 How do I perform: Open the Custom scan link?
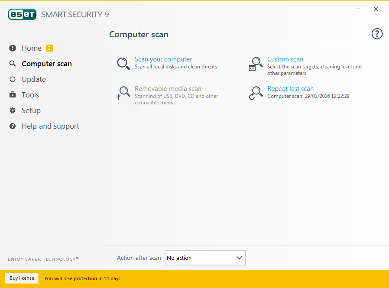[x=285, y=59]
